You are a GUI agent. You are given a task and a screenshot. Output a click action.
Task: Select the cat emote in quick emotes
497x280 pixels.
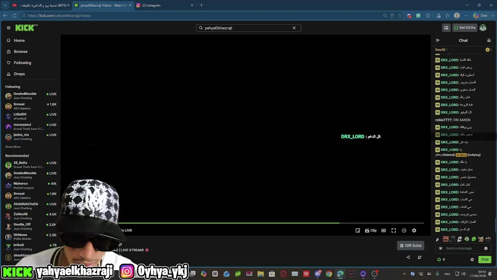(481, 239)
